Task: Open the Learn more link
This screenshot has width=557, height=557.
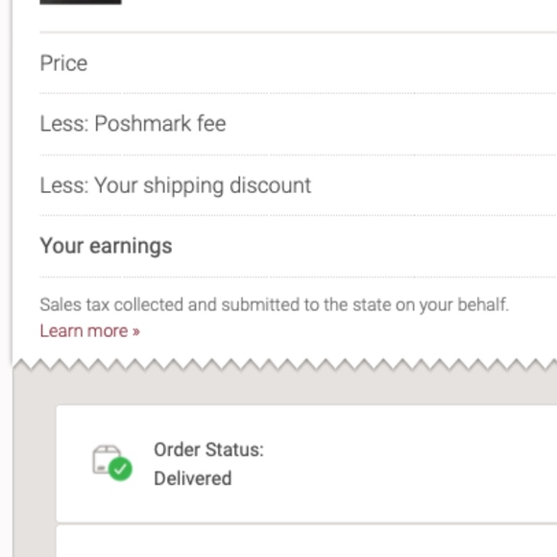Action: [x=90, y=331]
